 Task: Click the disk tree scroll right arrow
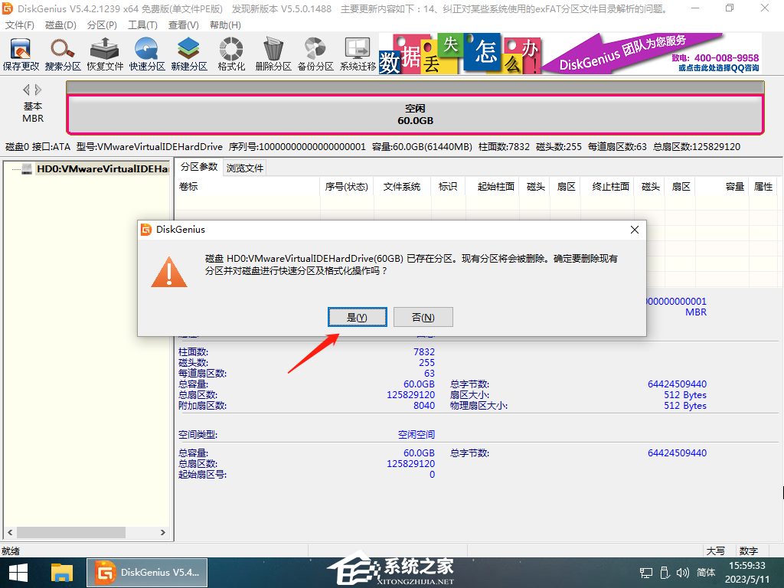click(163, 533)
